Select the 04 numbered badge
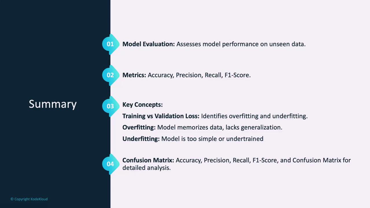Screen dimensions: 370x208 click(x=110, y=164)
